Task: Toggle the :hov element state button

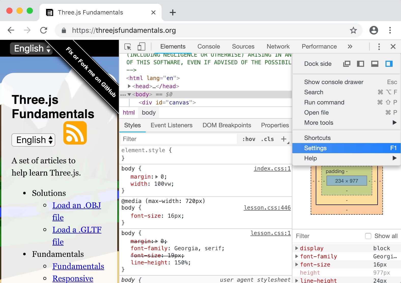Action: (249, 139)
